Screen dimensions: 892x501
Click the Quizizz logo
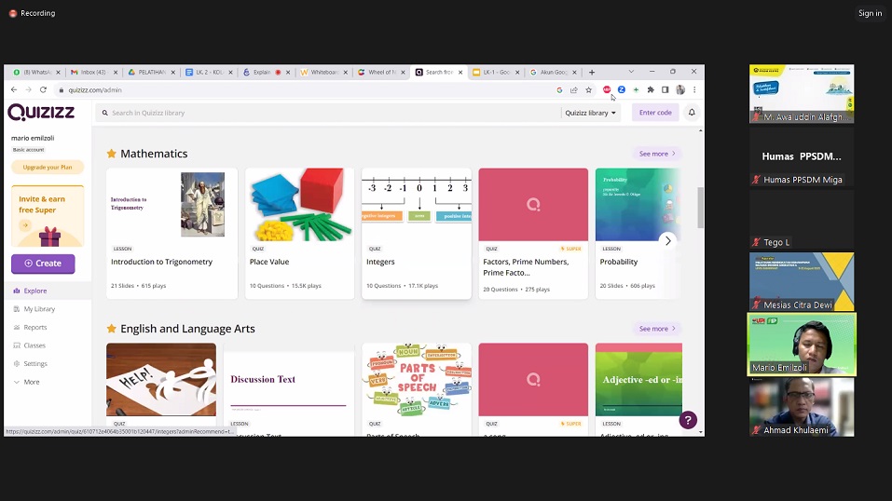pyautogui.click(x=41, y=113)
